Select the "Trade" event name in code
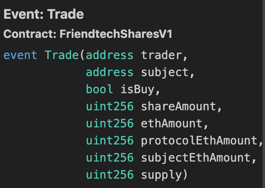The height and width of the screenshot is (188, 265). (x=62, y=55)
